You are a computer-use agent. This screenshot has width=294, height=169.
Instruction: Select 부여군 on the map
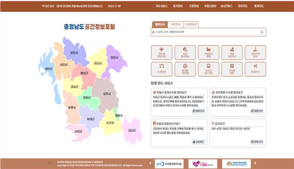[91, 119]
